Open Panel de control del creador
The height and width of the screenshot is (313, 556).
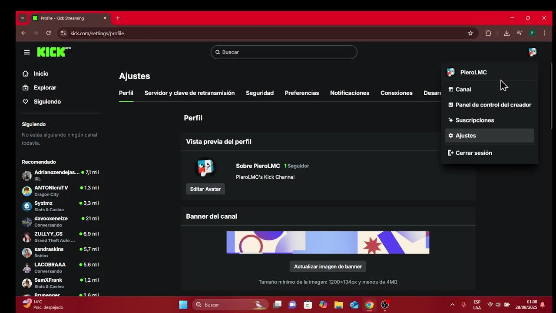tap(490, 105)
